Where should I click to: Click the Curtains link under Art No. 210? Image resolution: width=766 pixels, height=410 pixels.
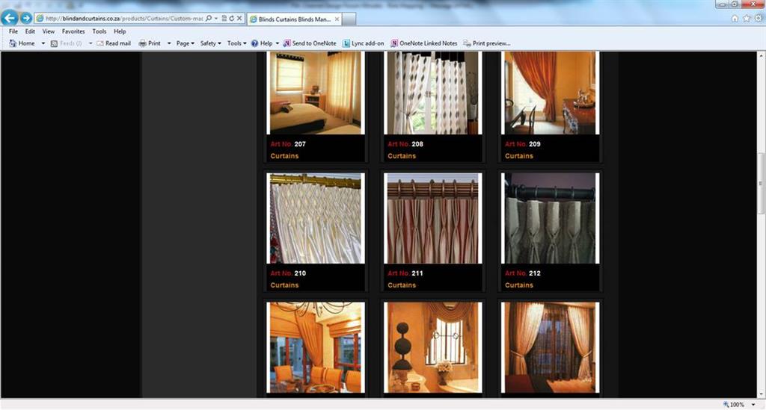[284, 285]
